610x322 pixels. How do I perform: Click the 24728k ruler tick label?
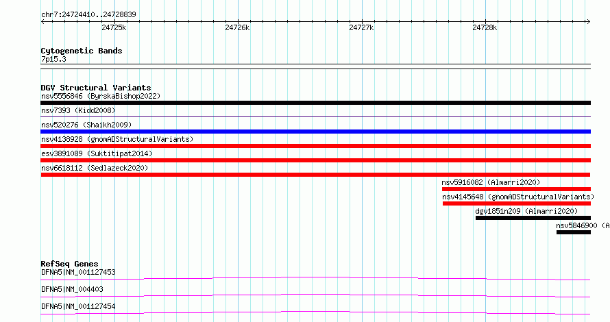[485, 27]
